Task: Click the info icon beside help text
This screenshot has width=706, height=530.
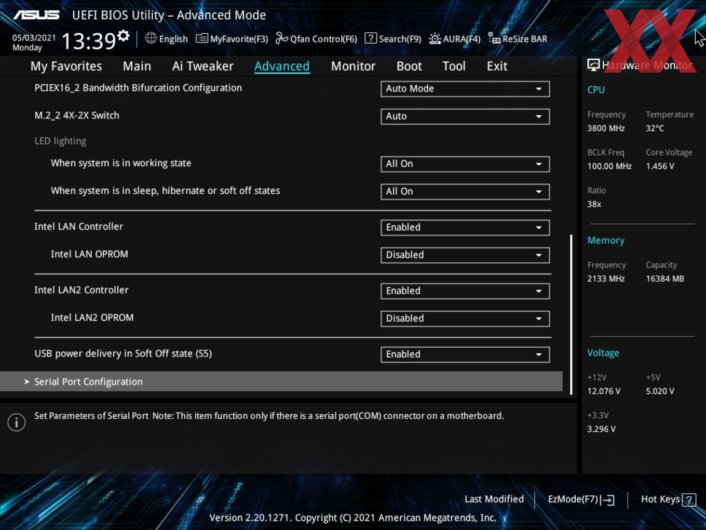Action: point(17,422)
